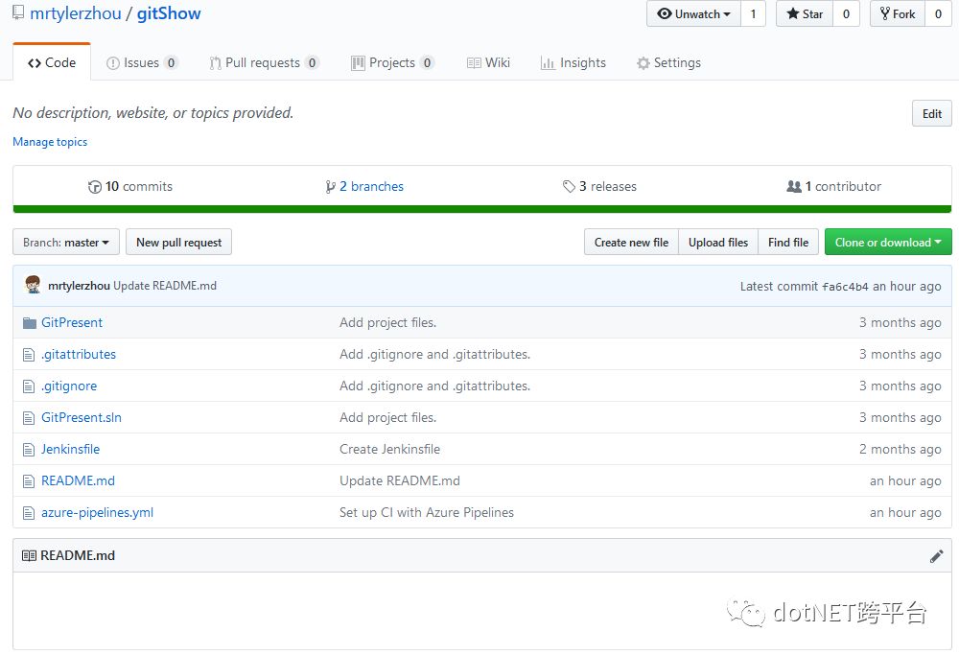Screen dimensions: 959x655
Task: Switch to the Code tab
Action: [x=52, y=62]
